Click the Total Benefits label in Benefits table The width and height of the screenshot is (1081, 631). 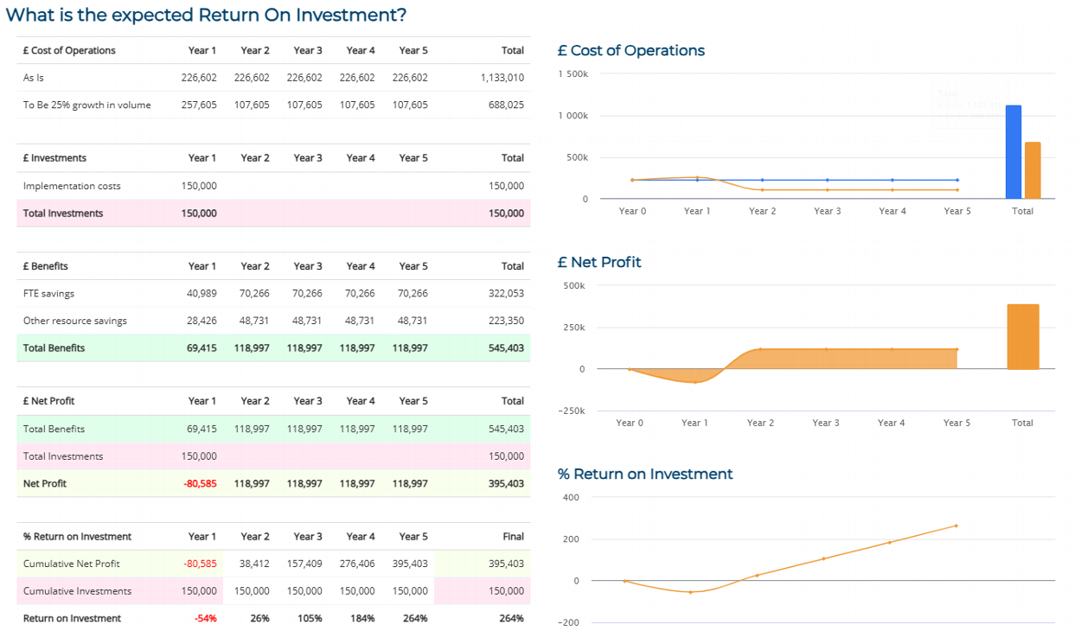coord(54,348)
